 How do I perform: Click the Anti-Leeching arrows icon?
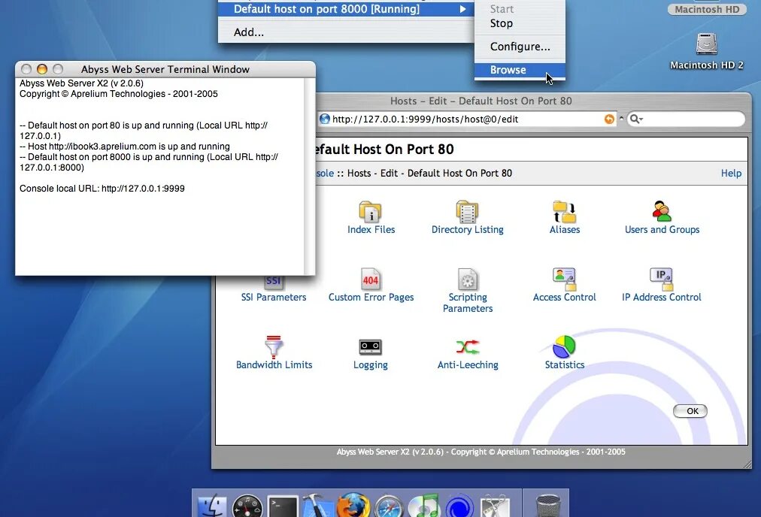coord(468,346)
